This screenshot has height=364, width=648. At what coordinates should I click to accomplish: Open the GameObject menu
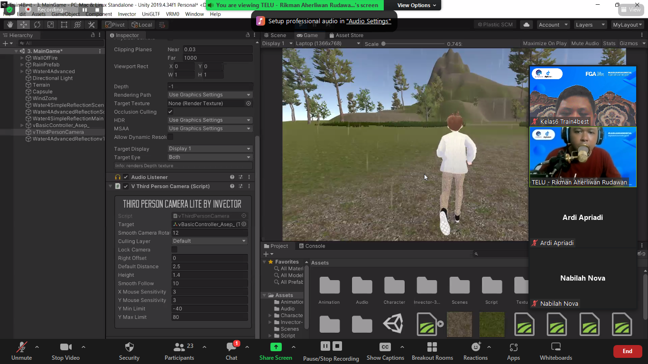(x=65, y=14)
